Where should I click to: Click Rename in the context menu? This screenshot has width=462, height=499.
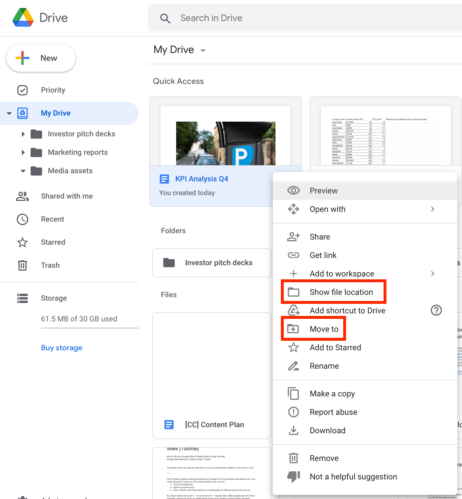pyautogui.click(x=324, y=366)
